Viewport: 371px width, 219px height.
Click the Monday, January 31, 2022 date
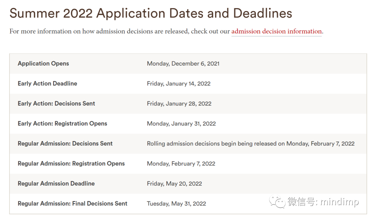181,124
